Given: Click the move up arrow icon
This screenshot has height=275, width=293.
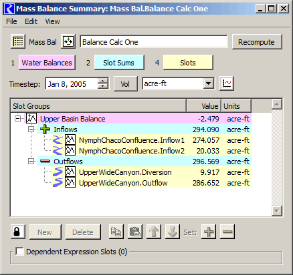Looking at the screenshot, I should pos(154,232).
